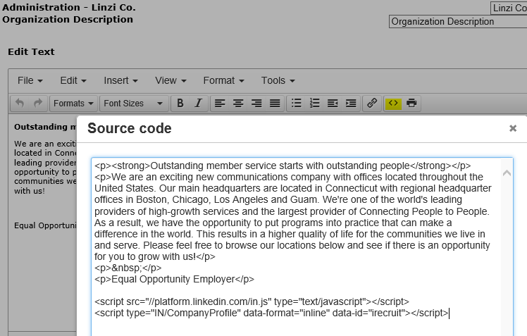Image resolution: width=527 pixels, height=336 pixels.
Task: Open the Font Sizes dropdown
Action: point(133,103)
